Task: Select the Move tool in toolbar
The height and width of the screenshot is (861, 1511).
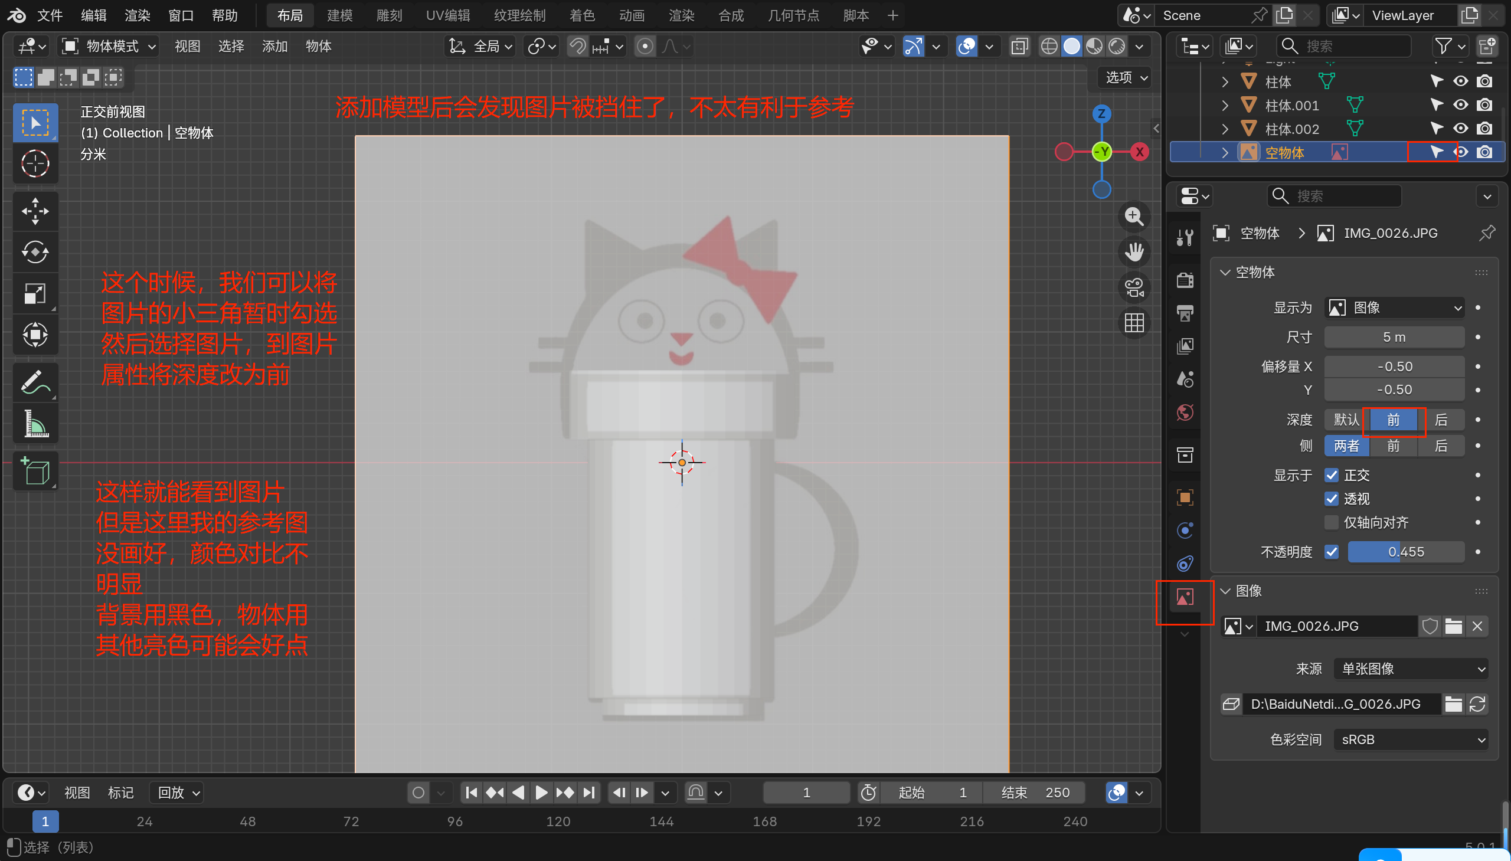Action: click(x=35, y=211)
